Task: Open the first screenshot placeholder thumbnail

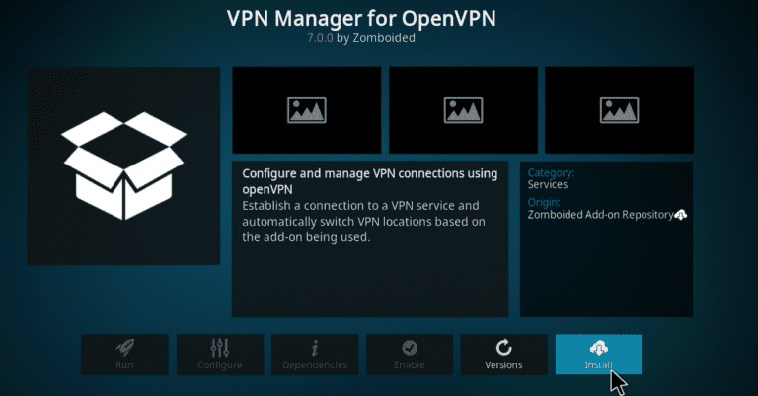Action: click(307, 110)
